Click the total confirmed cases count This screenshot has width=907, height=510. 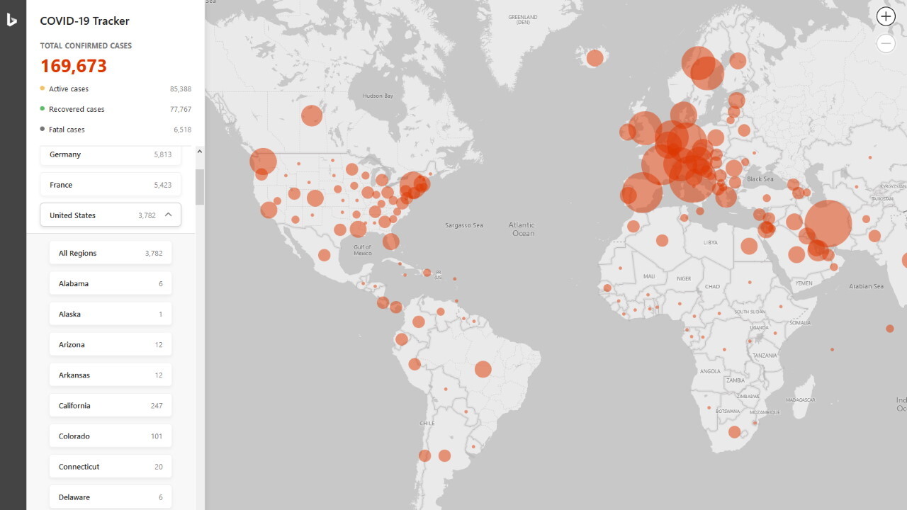[x=73, y=65]
